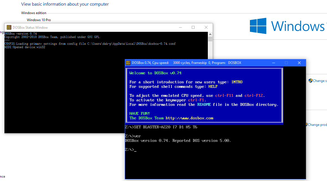The height and width of the screenshot is (181, 327).
Task: Click the shield icon beside Change settings
Action: coord(310,81)
